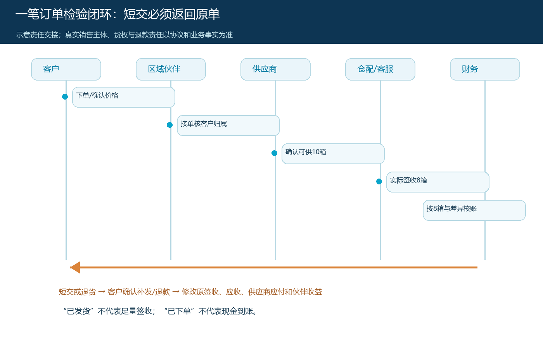The width and height of the screenshot is (543, 337).
Task: Select the 按8箱与差异核账 step box
Action: [x=474, y=210]
